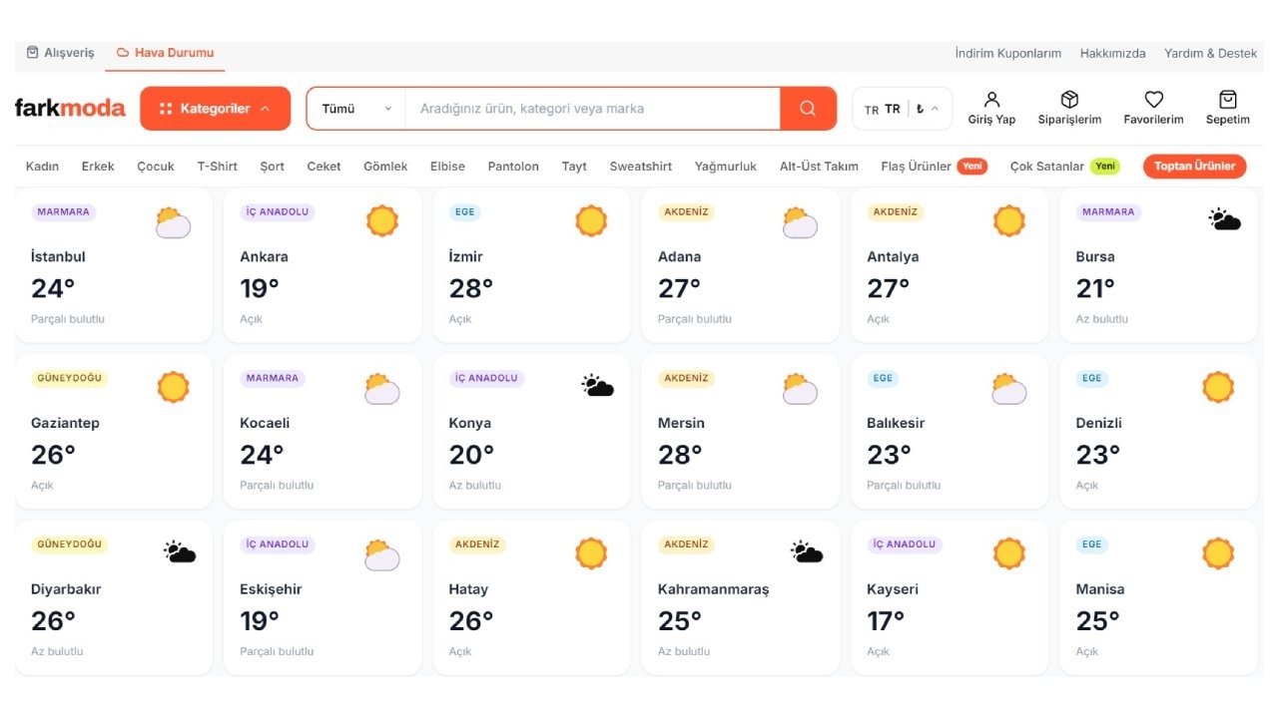The image size is (1278, 718).
Task: Click the Kahramanmaraş few-clouds icon
Action: (807, 551)
